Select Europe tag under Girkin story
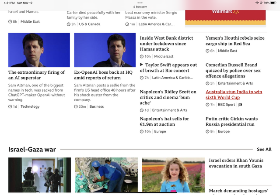This screenshot has width=280, height=195. 224,131
